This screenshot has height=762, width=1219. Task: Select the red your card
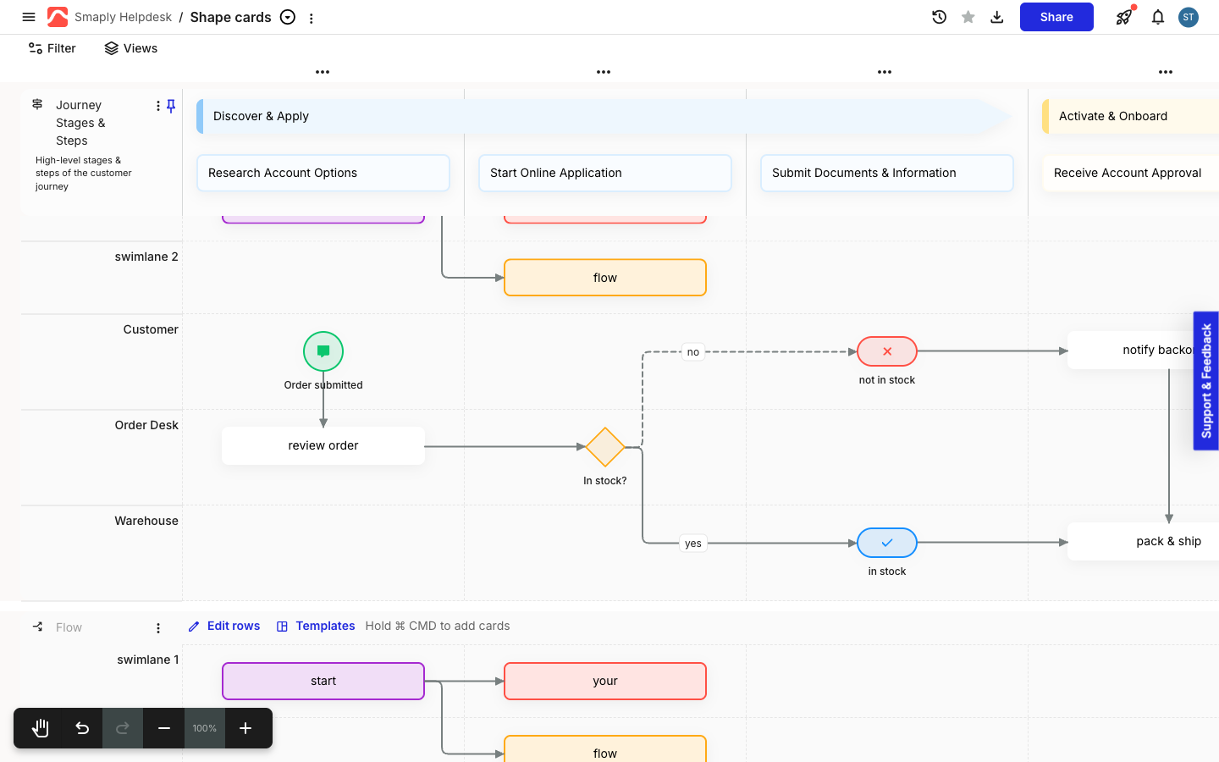[605, 681]
